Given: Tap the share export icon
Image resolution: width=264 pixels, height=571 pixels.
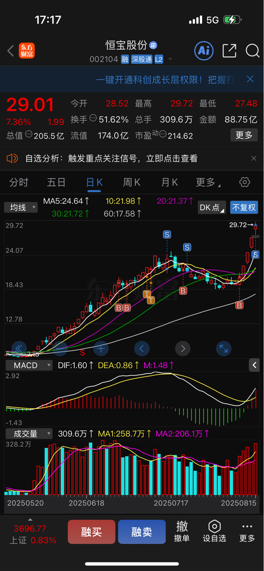Looking at the screenshot, I should pyautogui.click(x=229, y=51).
